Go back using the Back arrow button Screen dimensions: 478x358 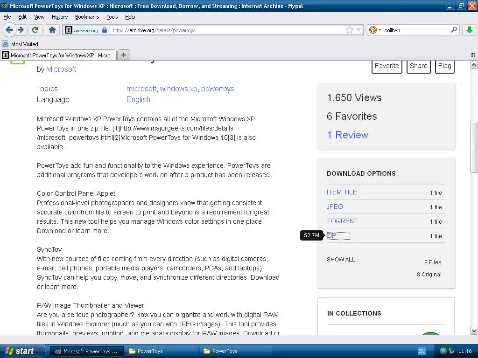tap(9, 30)
